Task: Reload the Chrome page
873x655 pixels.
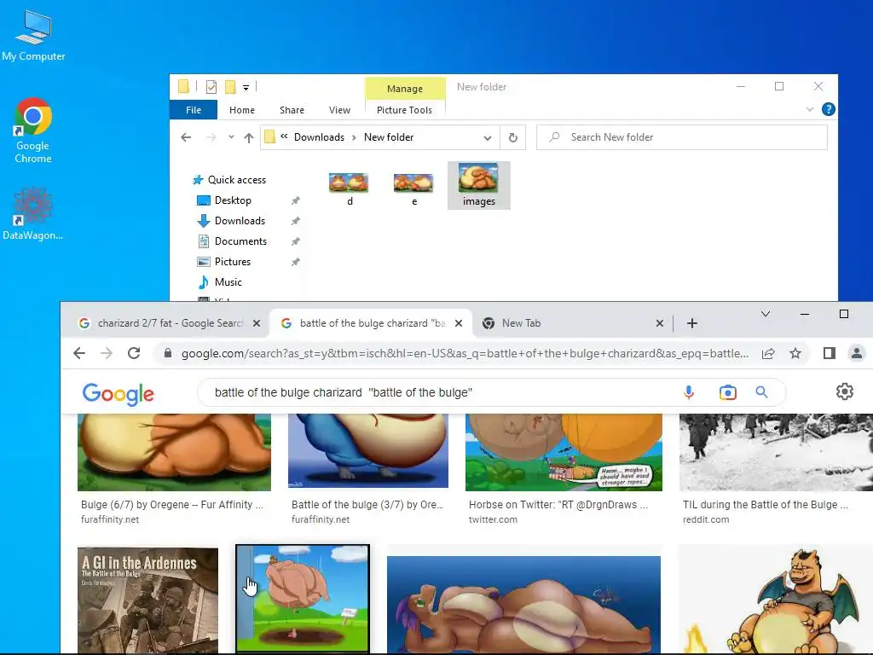Action: [x=134, y=353]
